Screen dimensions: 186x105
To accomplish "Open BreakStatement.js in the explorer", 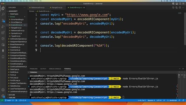I will [17, 44].
